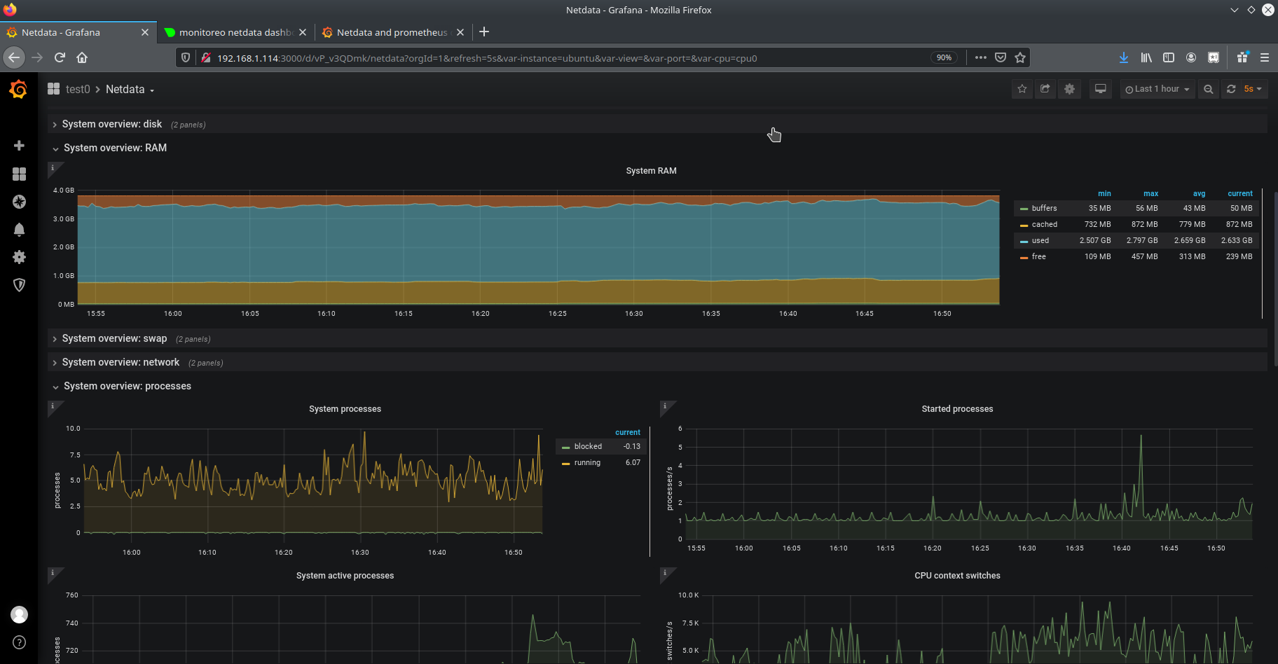1278x664 pixels.
Task: Toggle the buffers series in RAM legend
Action: click(x=1043, y=208)
